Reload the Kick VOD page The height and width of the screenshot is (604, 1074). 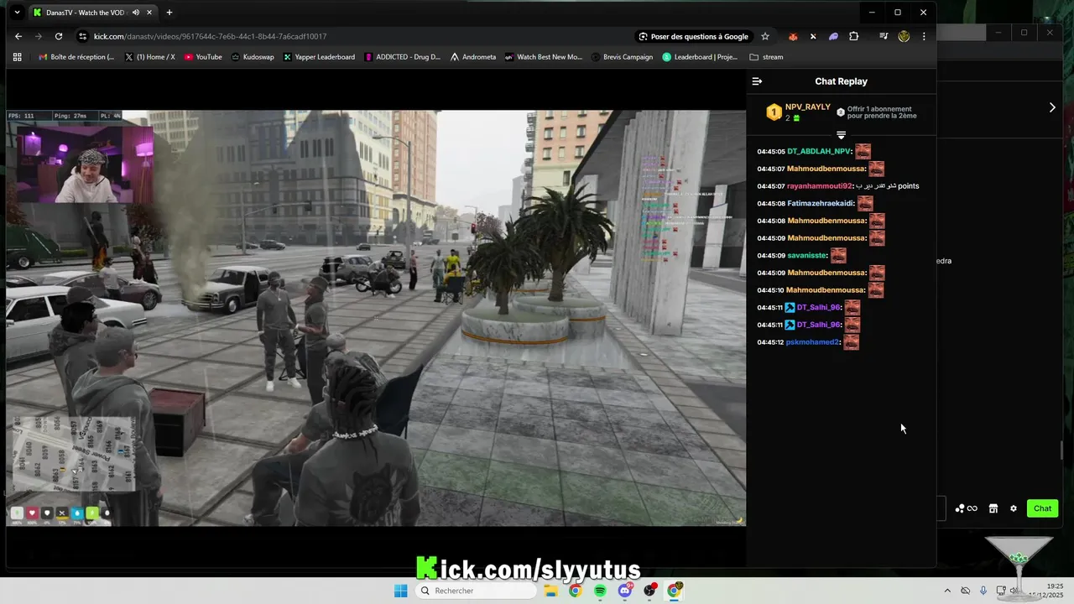click(x=59, y=36)
